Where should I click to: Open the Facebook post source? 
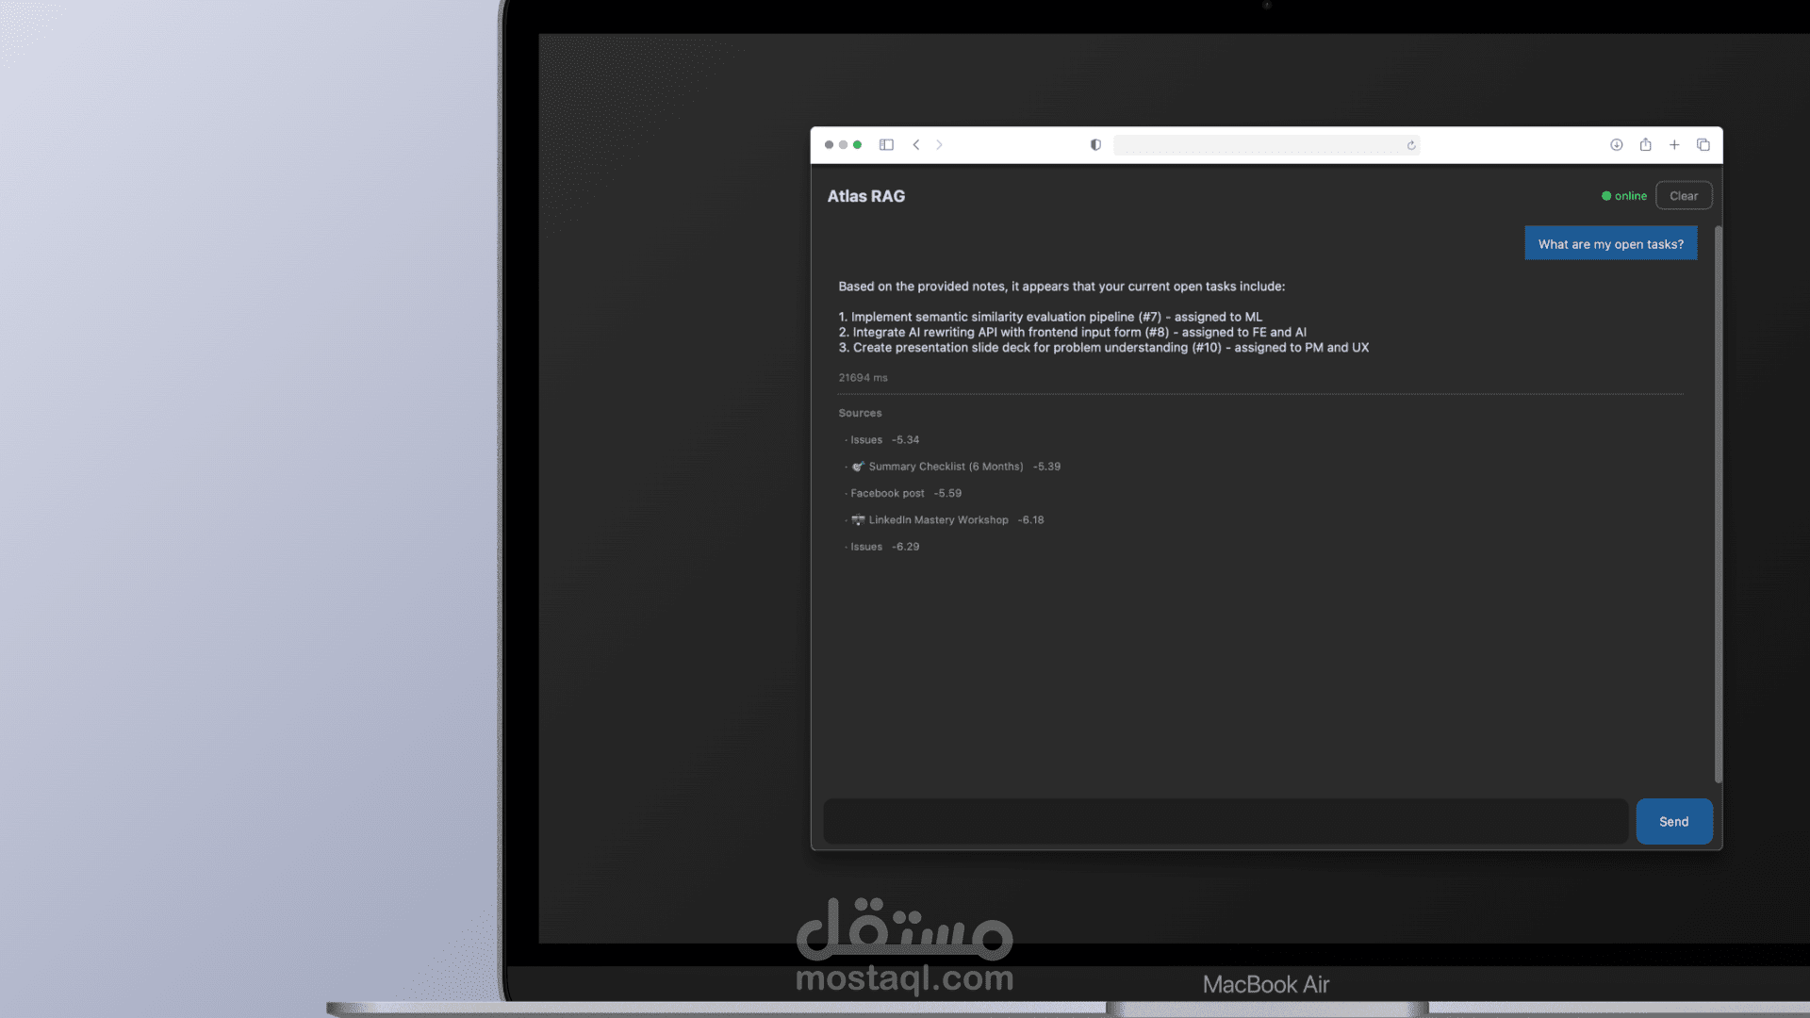[904, 493]
